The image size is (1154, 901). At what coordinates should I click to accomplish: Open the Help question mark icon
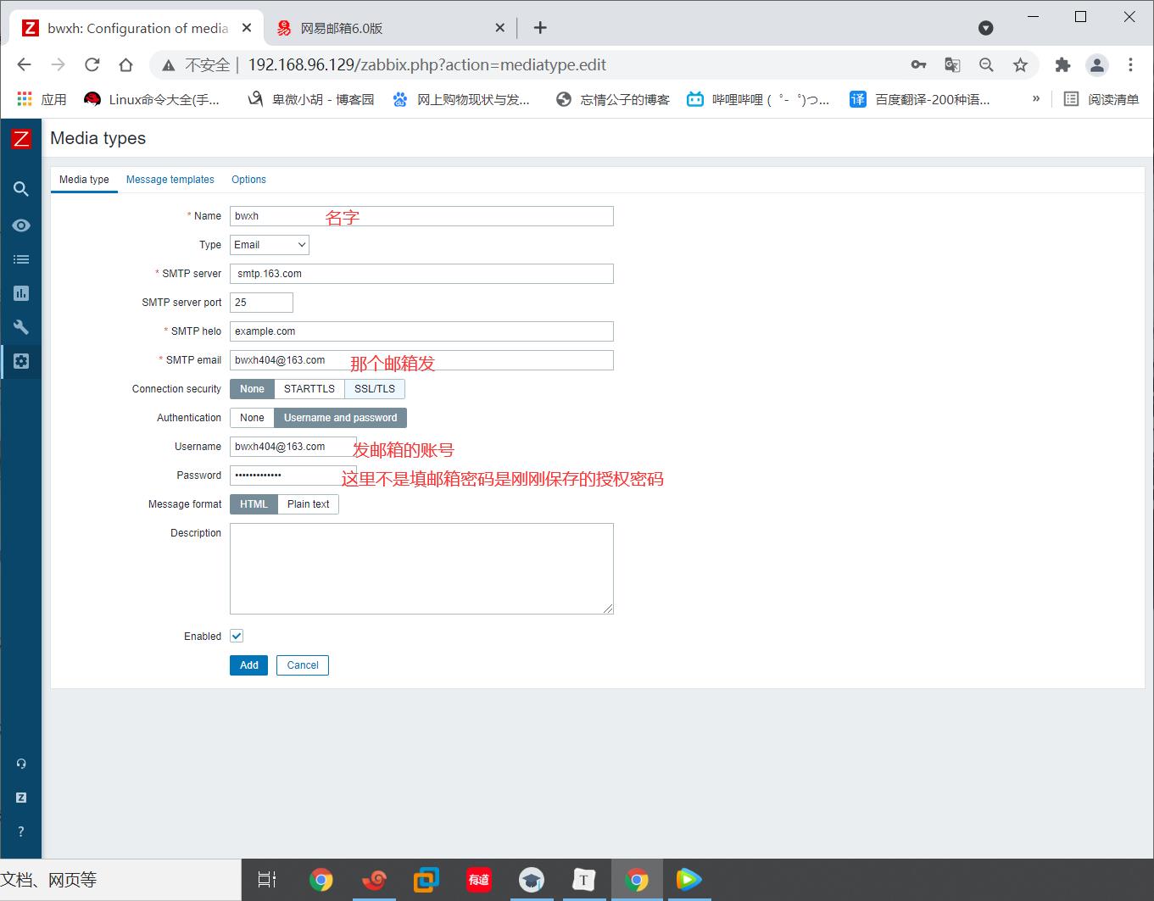21,831
